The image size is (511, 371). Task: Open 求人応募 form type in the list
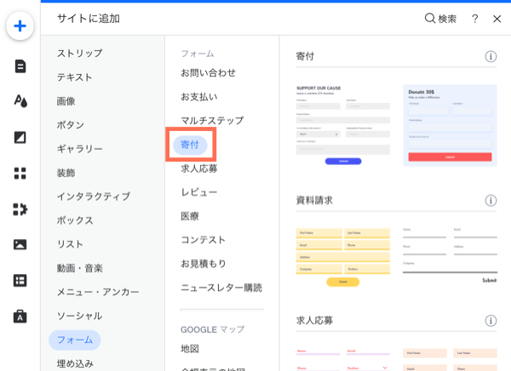point(199,168)
